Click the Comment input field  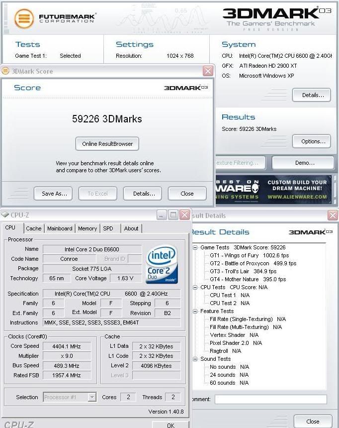click(x=271, y=399)
